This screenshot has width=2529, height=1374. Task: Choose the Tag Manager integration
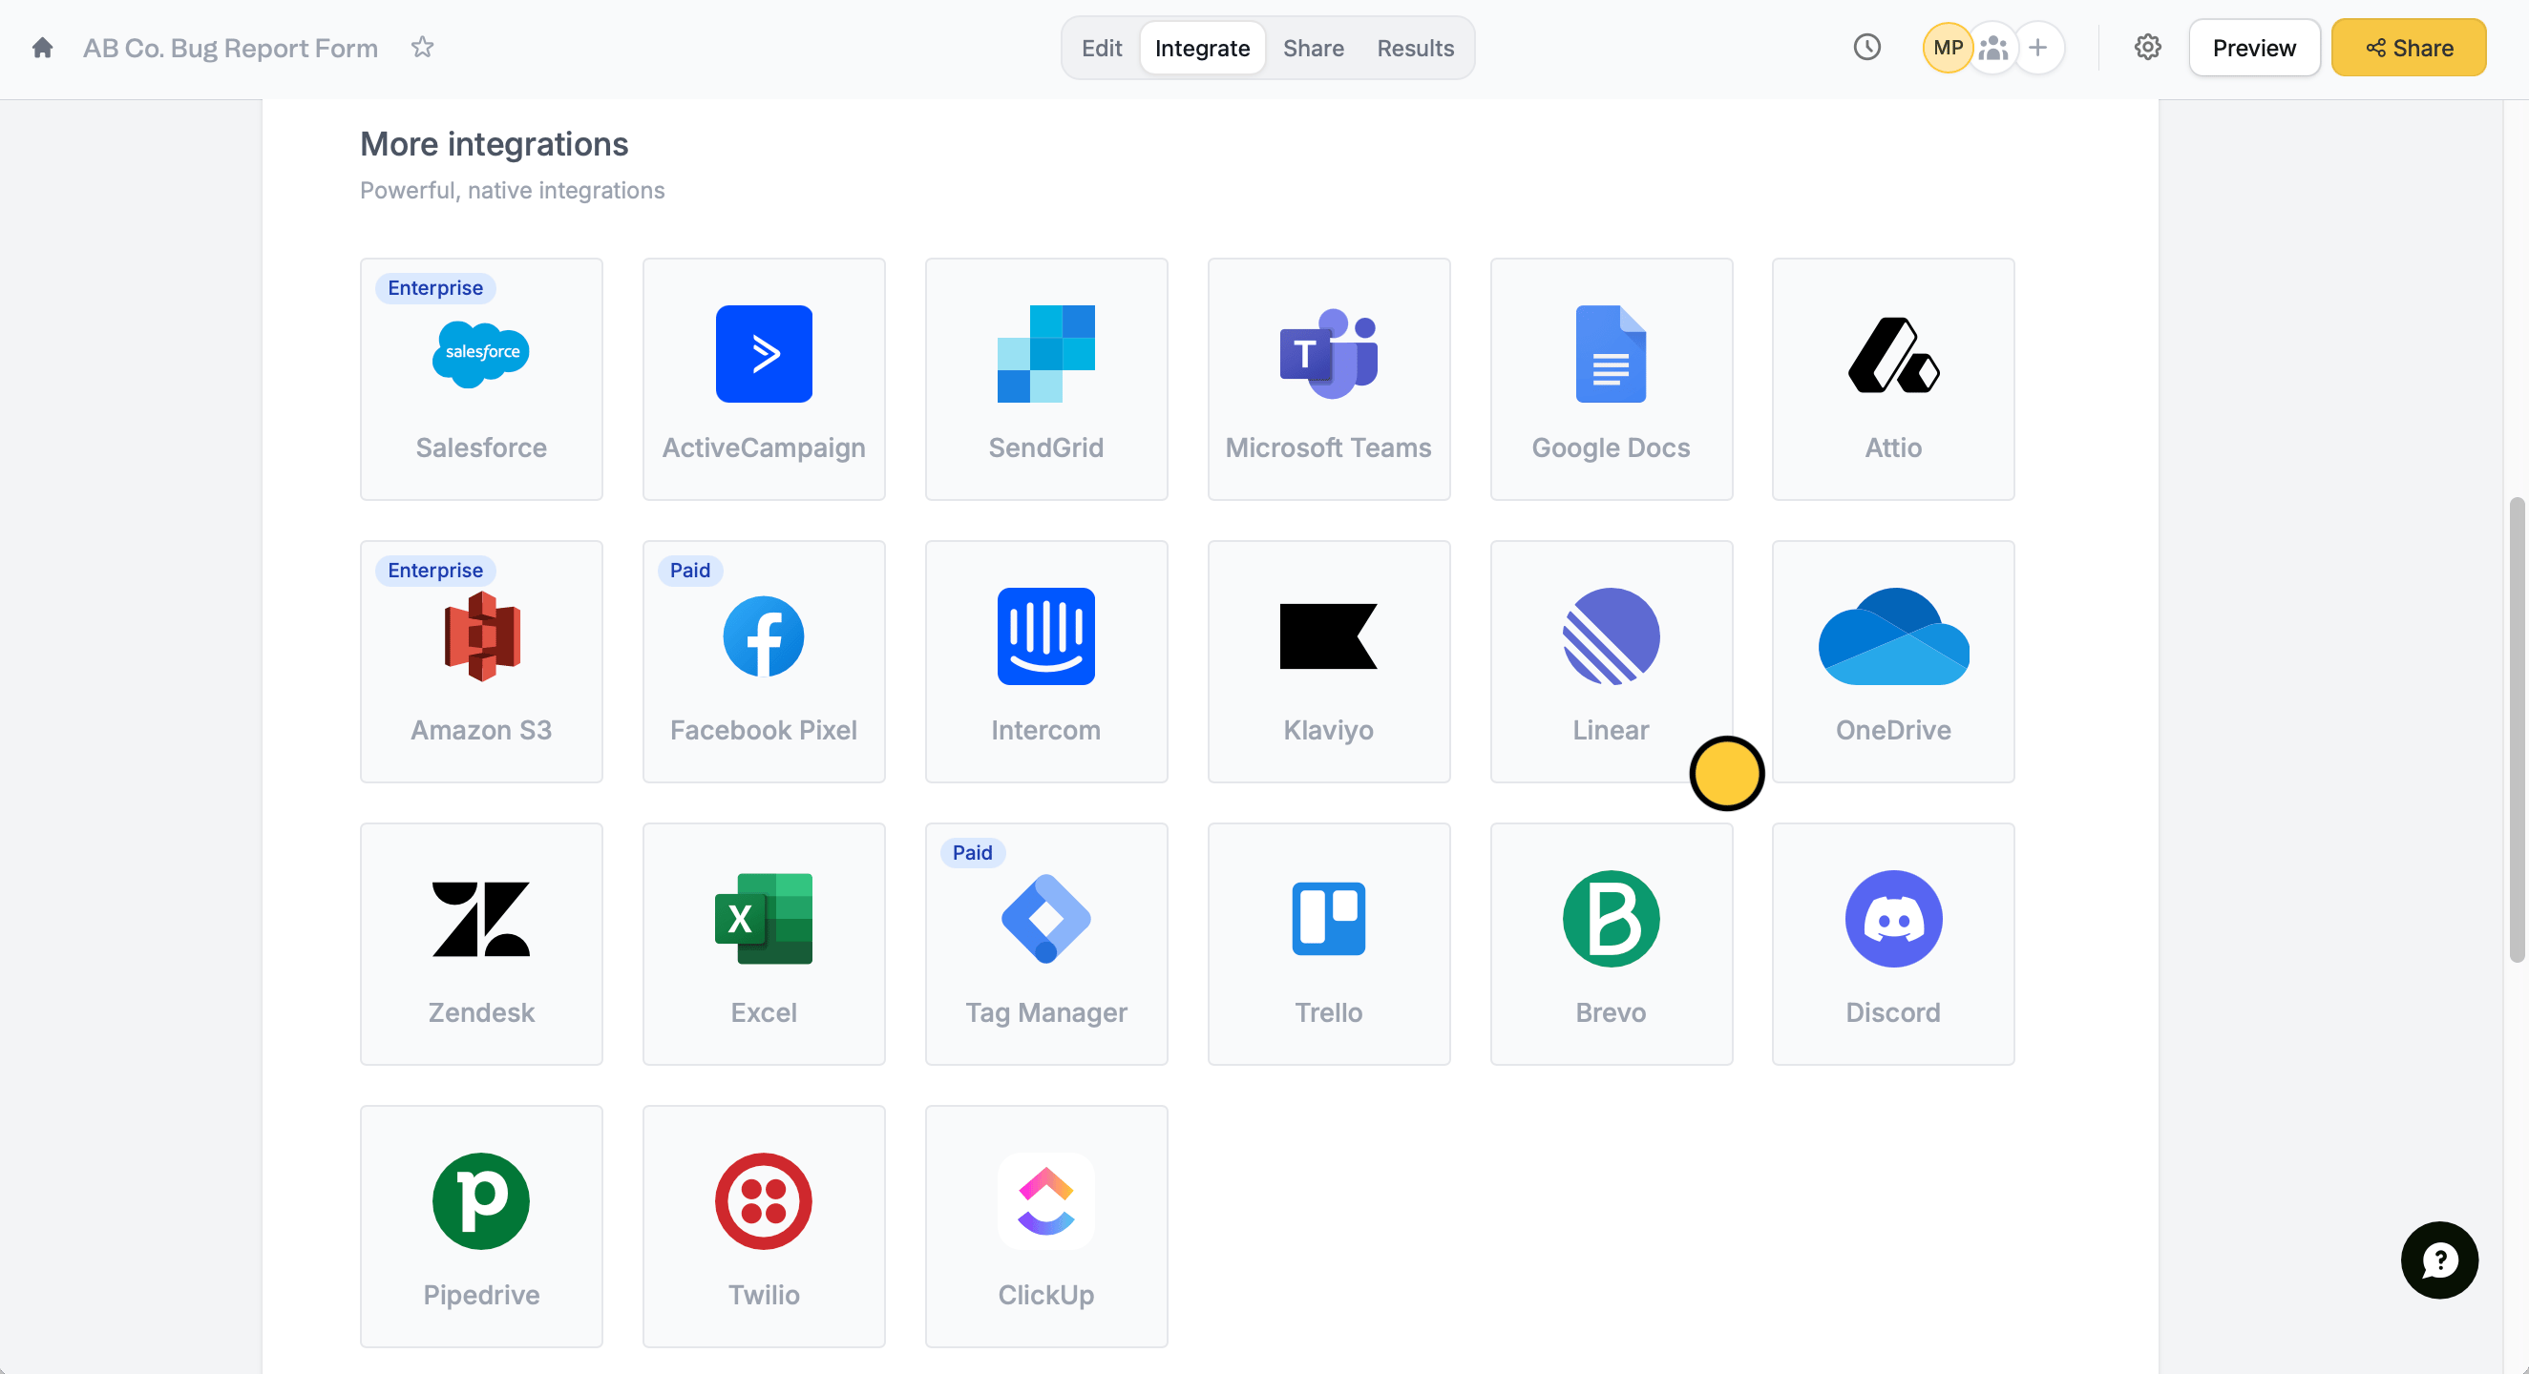(x=1046, y=944)
